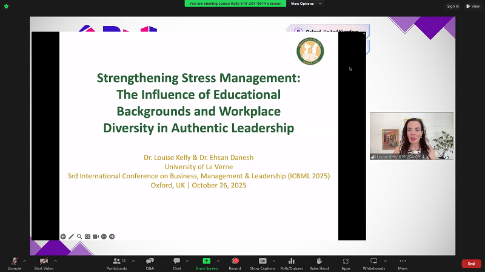Click the green Share Screen icon

pyautogui.click(x=207, y=261)
